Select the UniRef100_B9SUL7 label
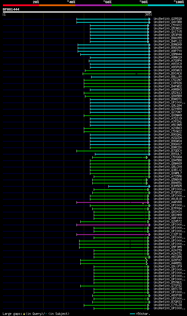This screenshot has width=187, height=316. click(x=168, y=154)
